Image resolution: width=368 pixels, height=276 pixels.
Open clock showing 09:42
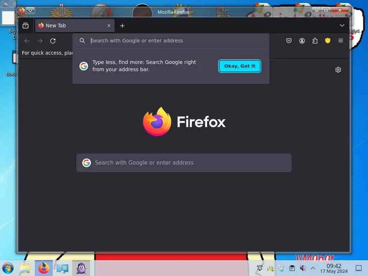pyautogui.click(x=334, y=268)
